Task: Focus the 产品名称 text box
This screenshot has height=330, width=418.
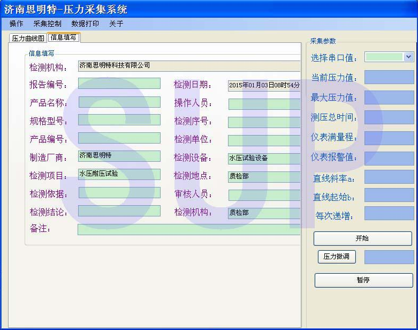Action: (x=119, y=102)
